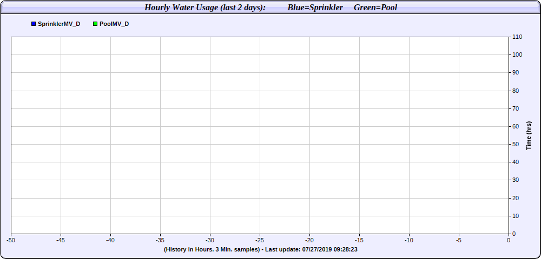Click the Blue=Sprinkler text in the title
The height and width of the screenshot is (259, 541).
(315, 8)
